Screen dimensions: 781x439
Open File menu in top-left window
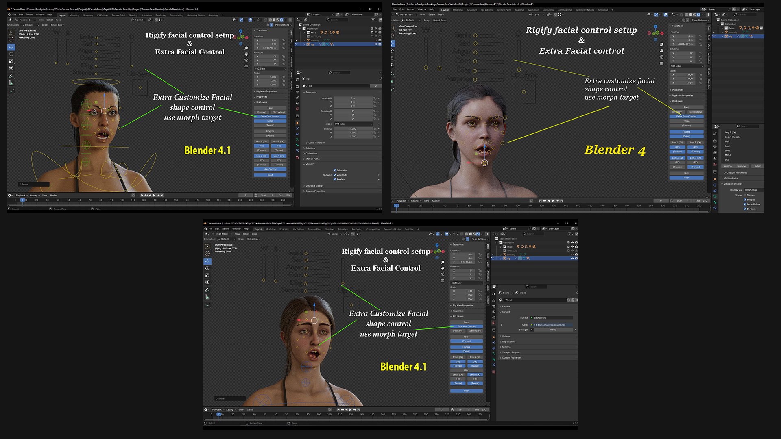tap(14, 15)
